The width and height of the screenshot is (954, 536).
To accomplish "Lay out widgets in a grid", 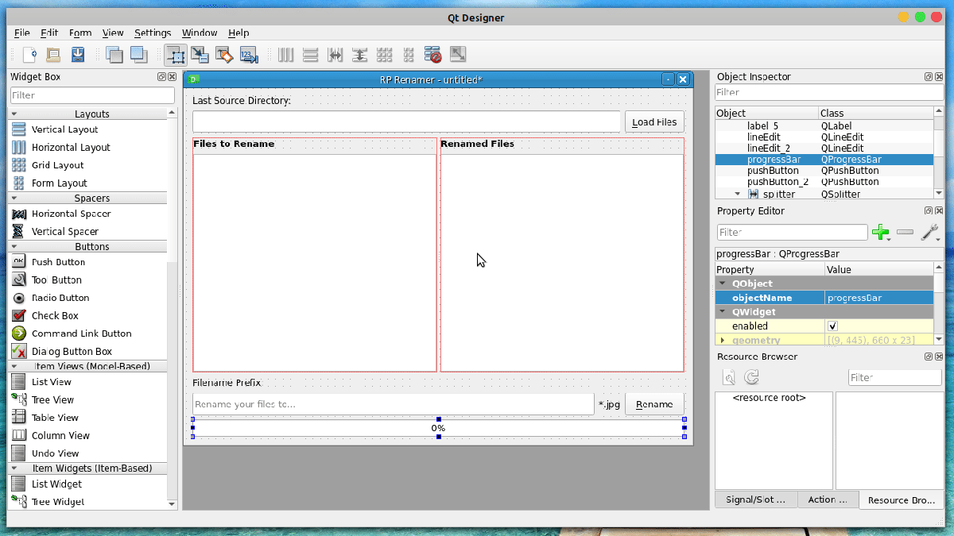I will click(383, 55).
